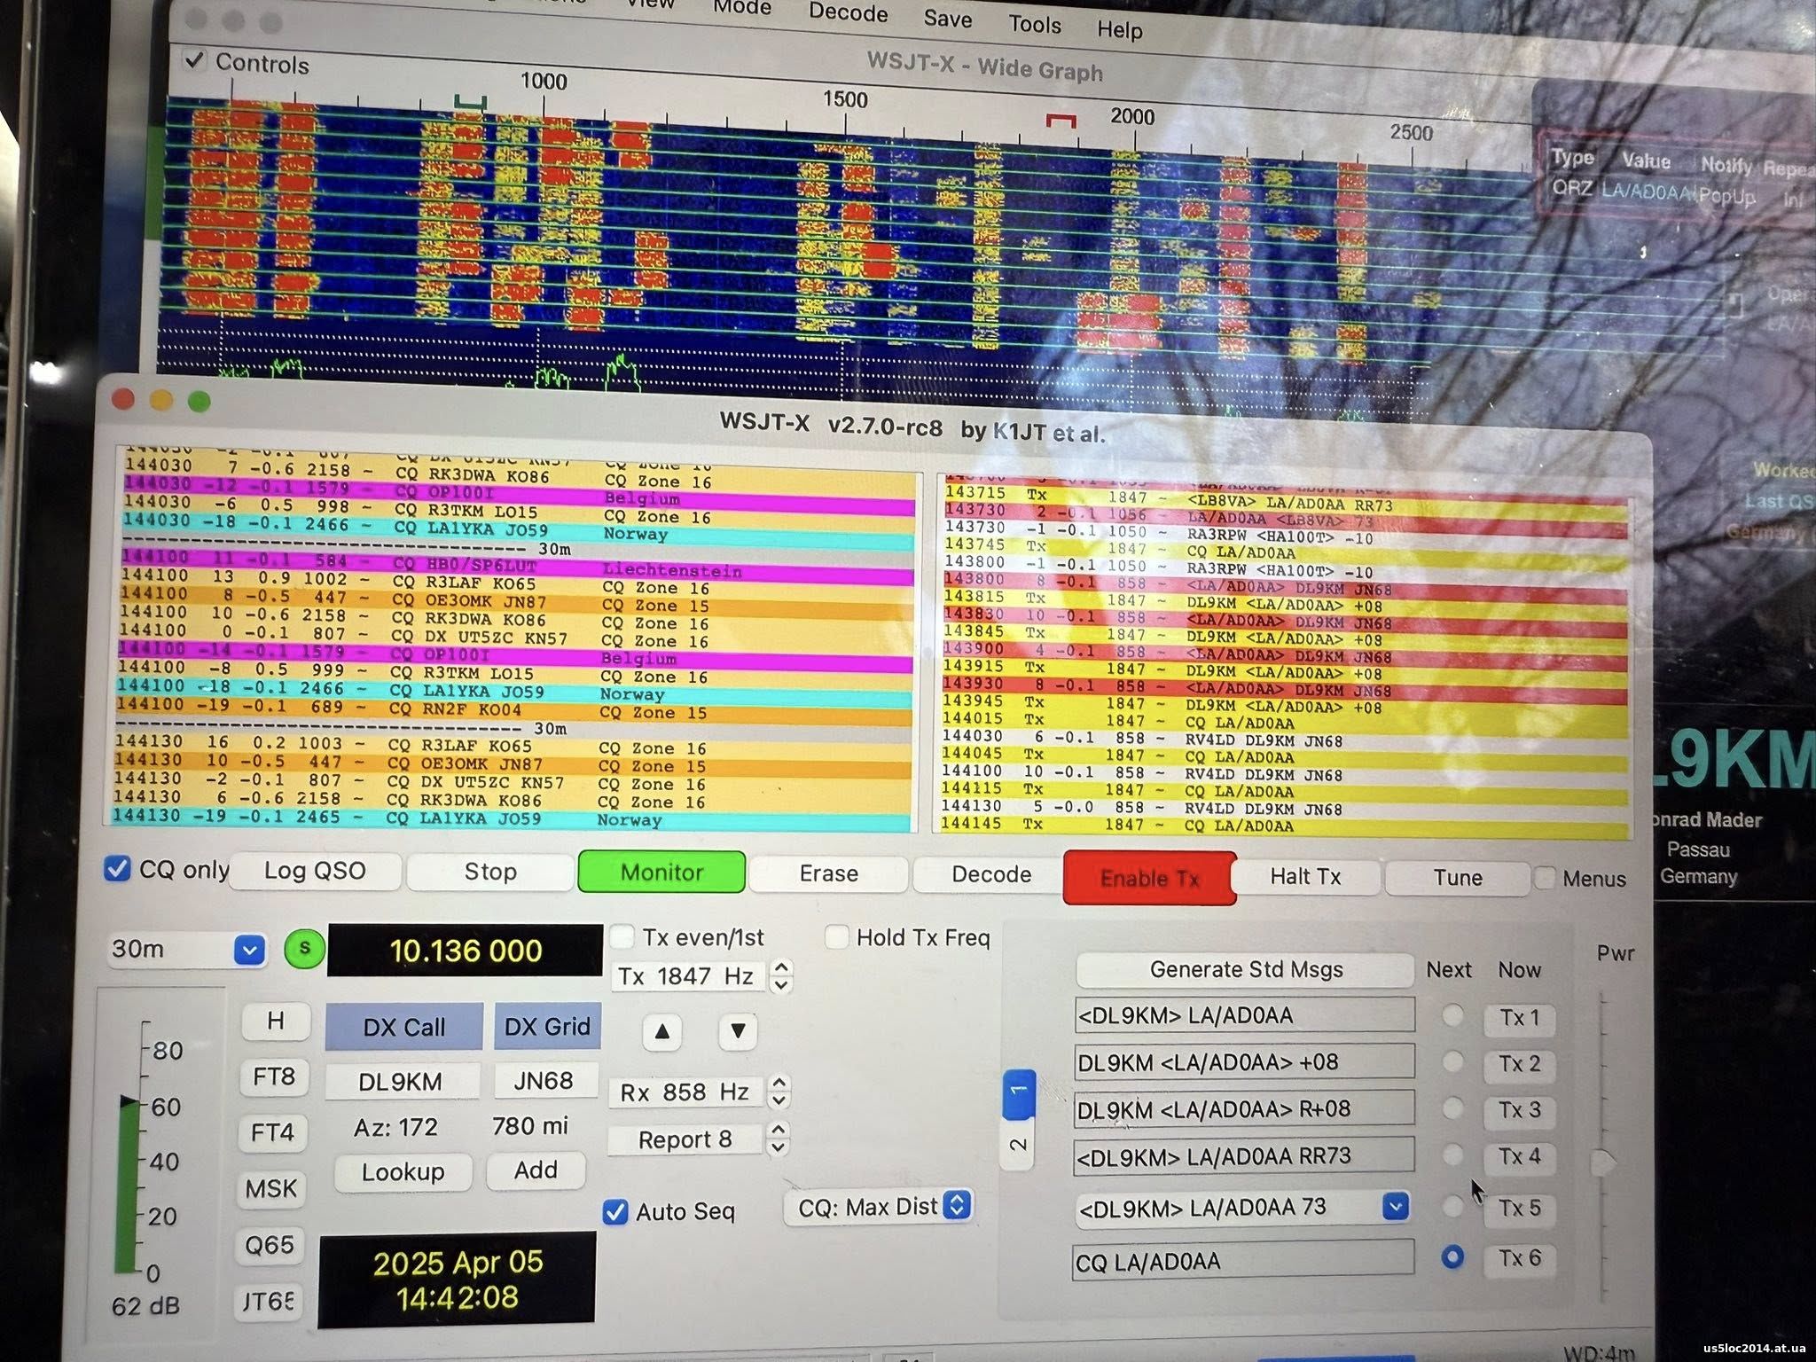The height and width of the screenshot is (1362, 1816).
Task: Adjust the Rx 858 Hz stepper
Action: 778,1092
